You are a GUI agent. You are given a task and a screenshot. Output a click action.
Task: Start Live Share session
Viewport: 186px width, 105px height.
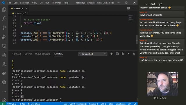click(34, 104)
